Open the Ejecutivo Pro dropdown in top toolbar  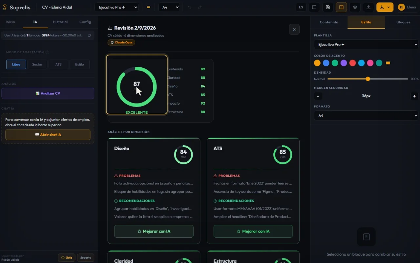116,7
